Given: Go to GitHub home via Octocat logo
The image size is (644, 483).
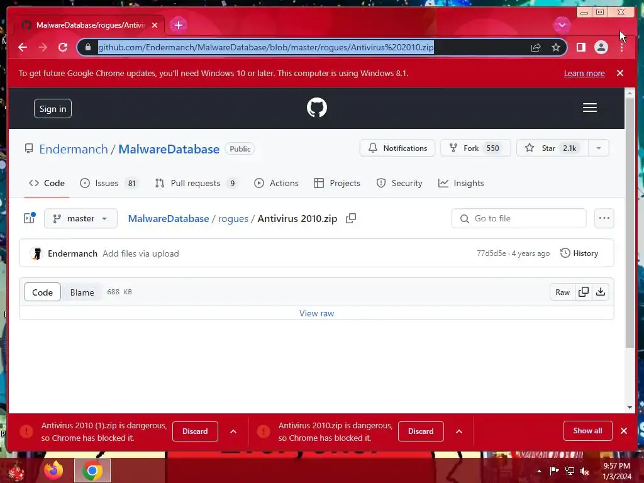Looking at the screenshot, I should coord(317,108).
